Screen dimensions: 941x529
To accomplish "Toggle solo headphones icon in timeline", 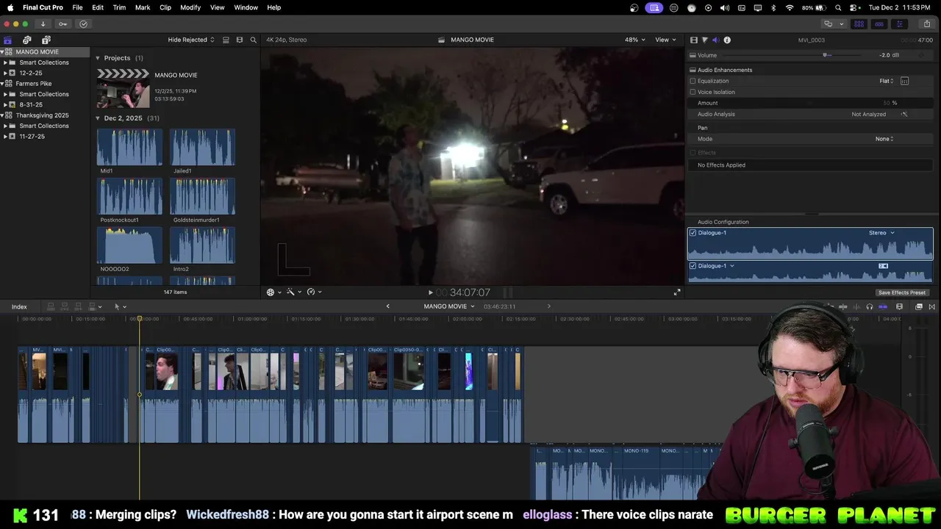I will tap(870, 306).
